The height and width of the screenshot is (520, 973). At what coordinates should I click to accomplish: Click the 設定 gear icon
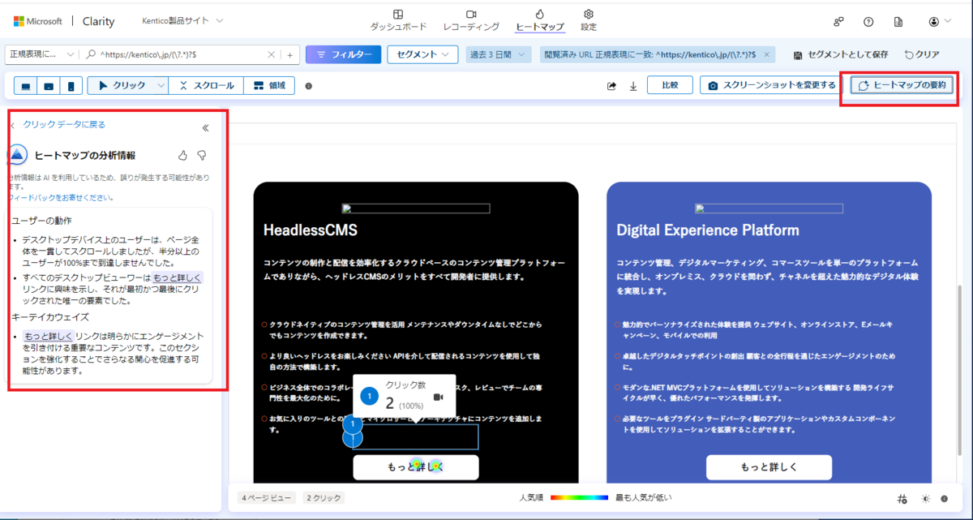(x=589, y=14)
